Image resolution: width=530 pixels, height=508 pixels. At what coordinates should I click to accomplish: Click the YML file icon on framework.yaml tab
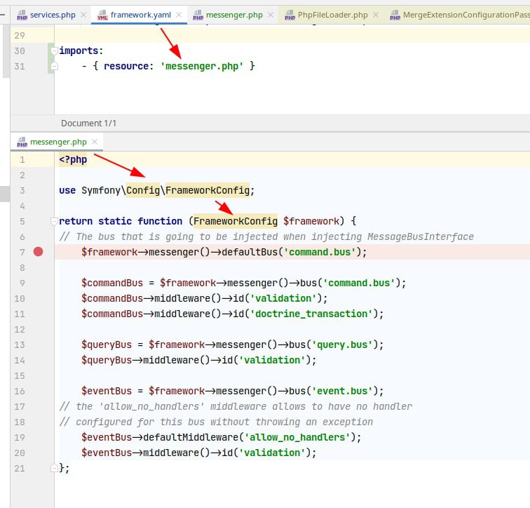102,15
